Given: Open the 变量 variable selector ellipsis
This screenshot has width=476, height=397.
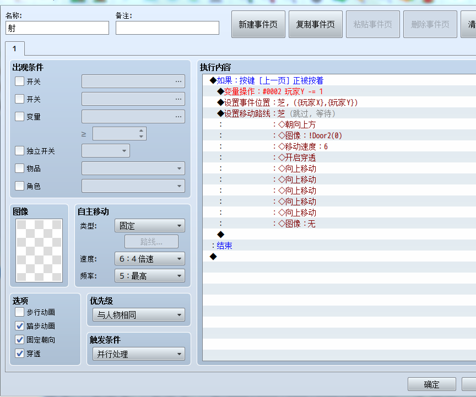Looking at the screenshot, I should 178,117.
